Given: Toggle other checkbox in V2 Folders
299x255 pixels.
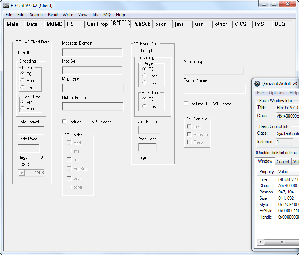Looking at the screenshot, I should point(69,187).
